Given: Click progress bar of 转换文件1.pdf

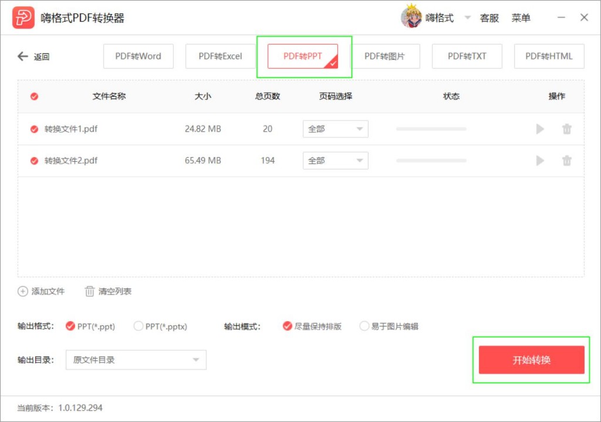Looking at the screenshot, I should [431, 129].
